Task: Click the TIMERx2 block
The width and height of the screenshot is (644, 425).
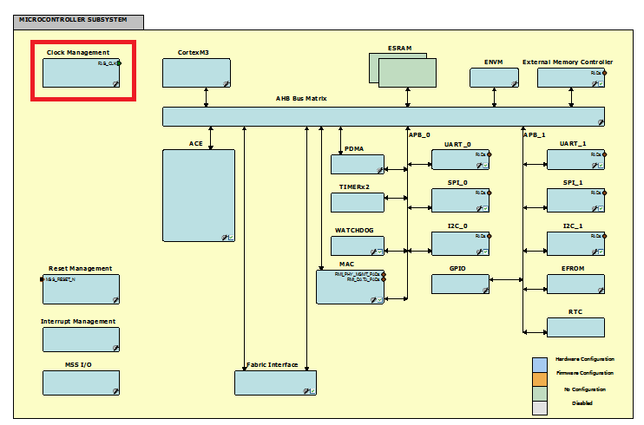Action: coord(357,202)
